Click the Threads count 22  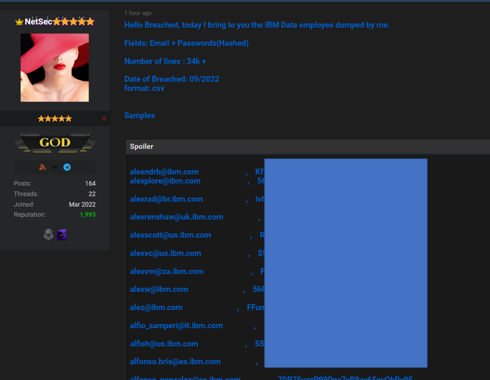92,194
